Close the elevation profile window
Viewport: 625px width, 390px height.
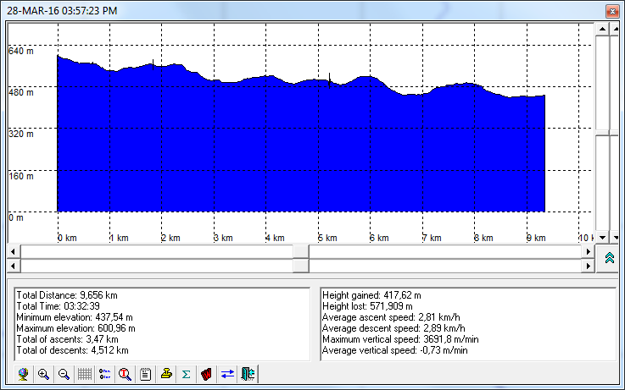(x=611, y=11)
